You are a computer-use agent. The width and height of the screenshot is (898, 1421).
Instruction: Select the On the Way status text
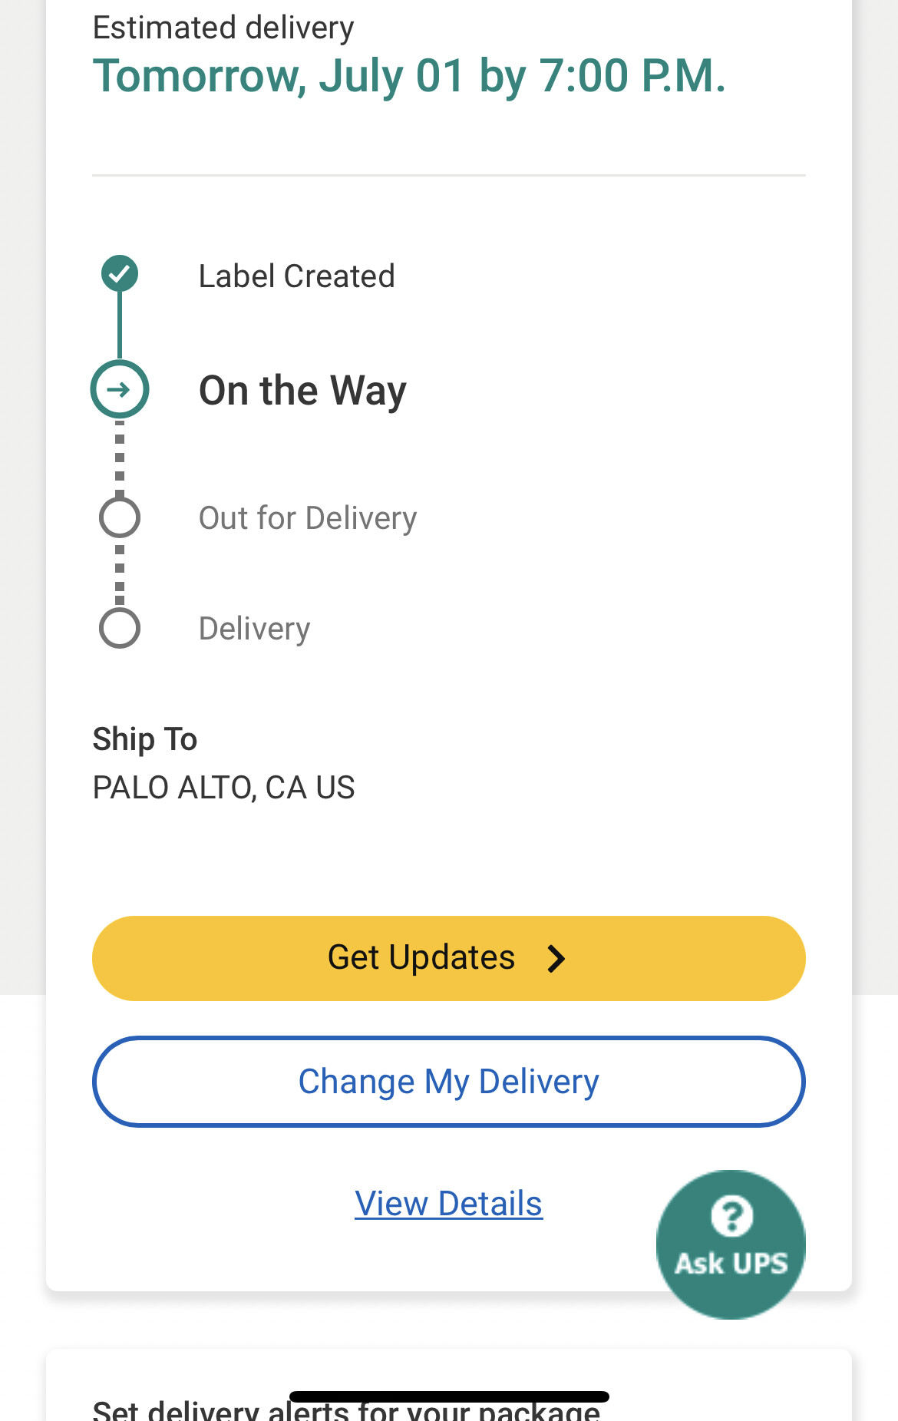(302, 391)
